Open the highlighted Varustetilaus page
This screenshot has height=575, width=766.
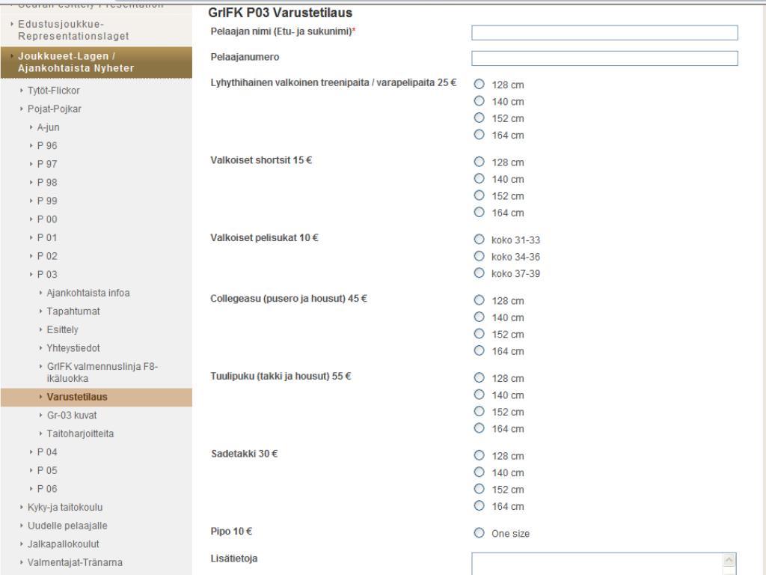point(96,397)
